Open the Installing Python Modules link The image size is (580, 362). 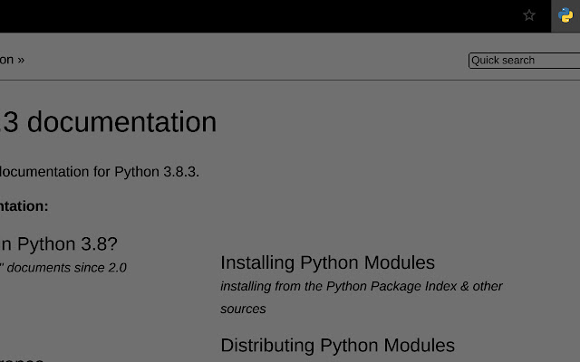pyautogui.click(x=327, y=262)
